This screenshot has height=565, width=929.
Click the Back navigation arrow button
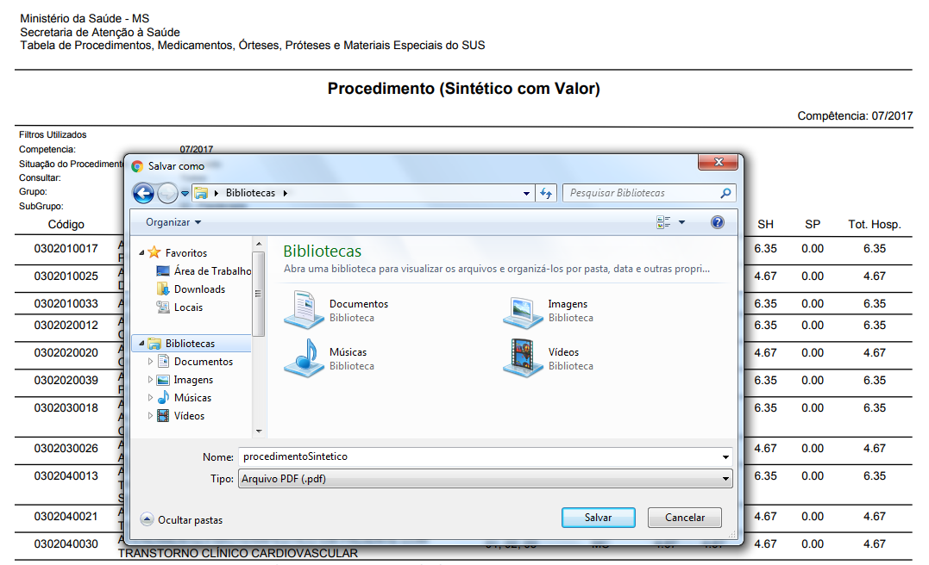click(x=143, y=193)
